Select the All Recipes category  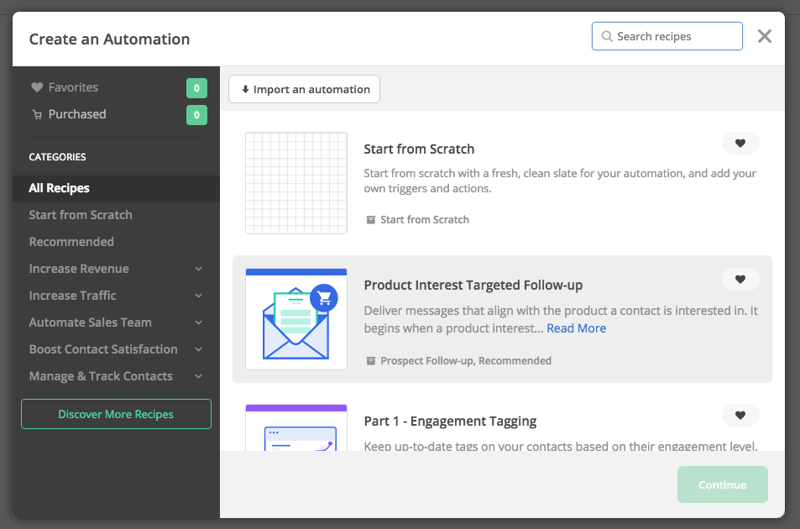pos(60,188)
